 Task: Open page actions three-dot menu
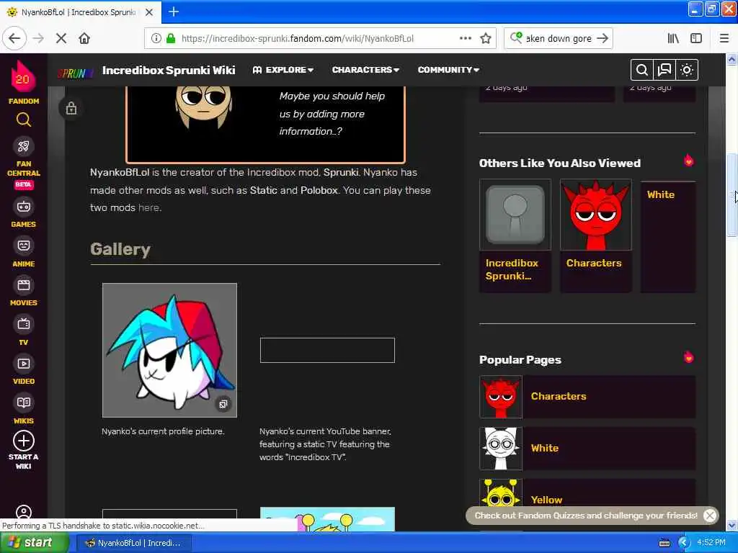pyautogui.click(x=465, y=38)
